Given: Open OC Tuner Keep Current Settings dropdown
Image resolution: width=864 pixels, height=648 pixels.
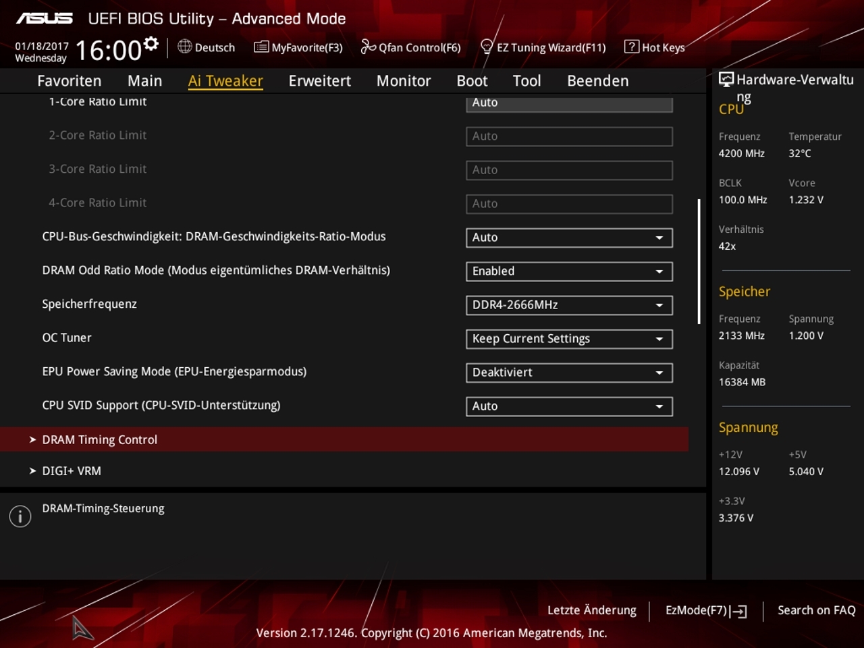Looking at the screenshot, I should (x=569, y=339).
